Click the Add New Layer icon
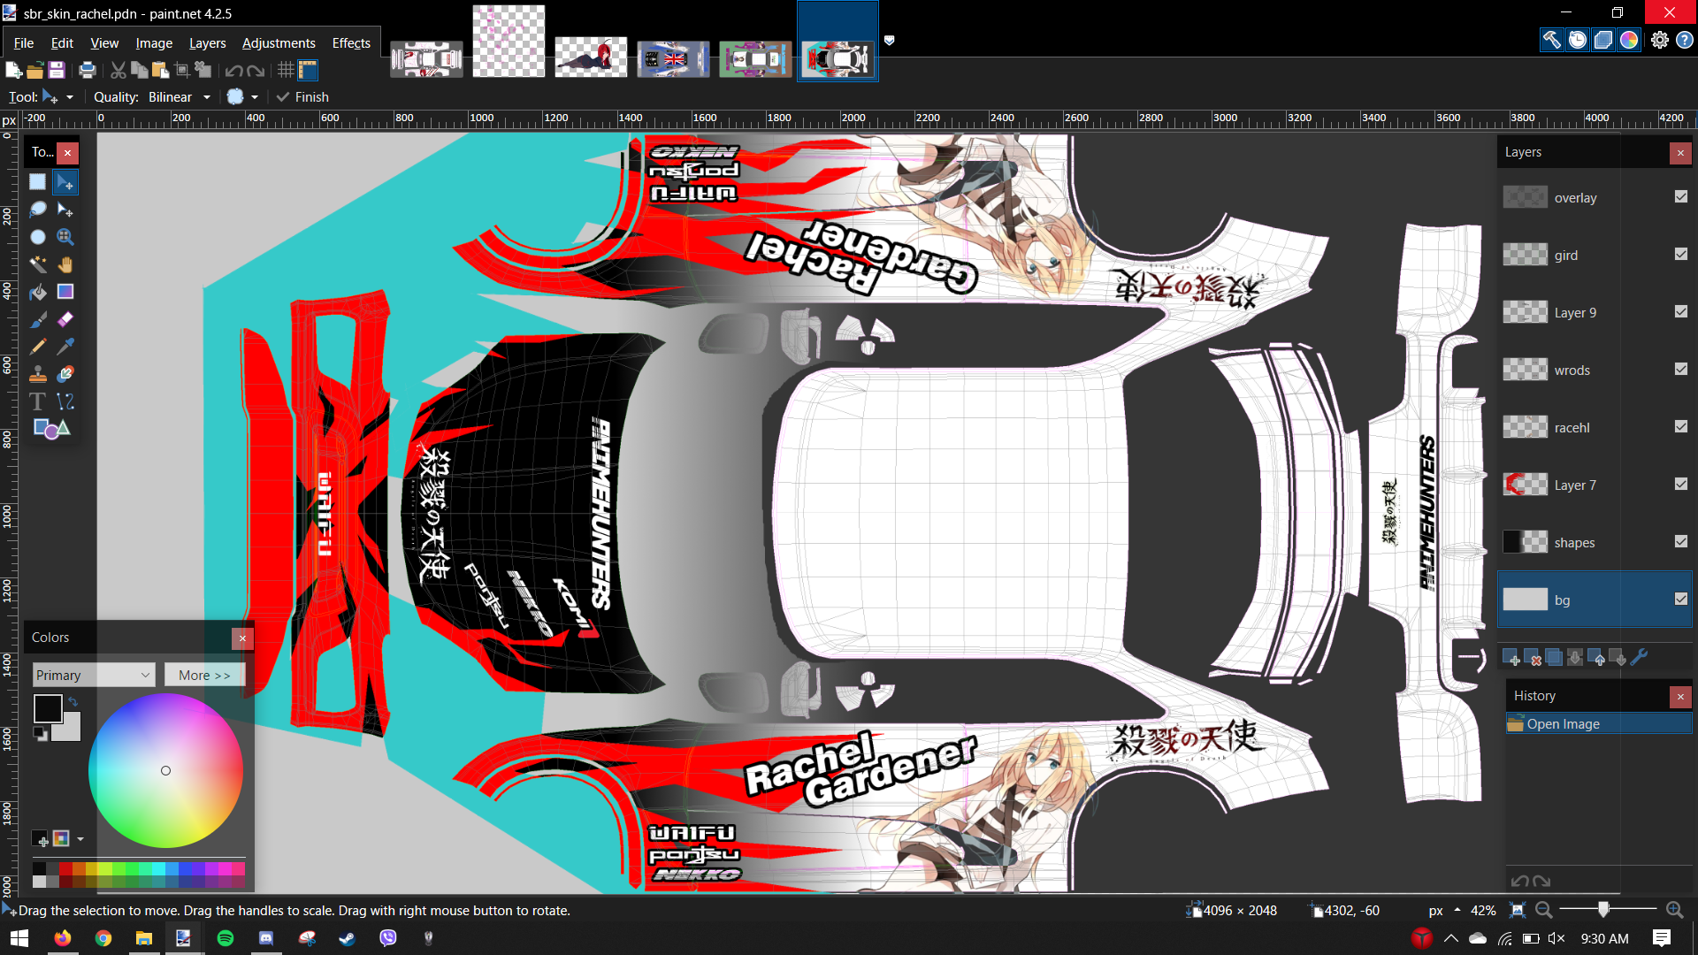1698x955 pixels. [x=1511, y=658]
